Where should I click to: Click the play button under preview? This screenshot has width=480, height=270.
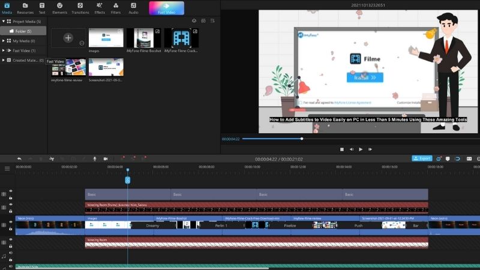361,149
